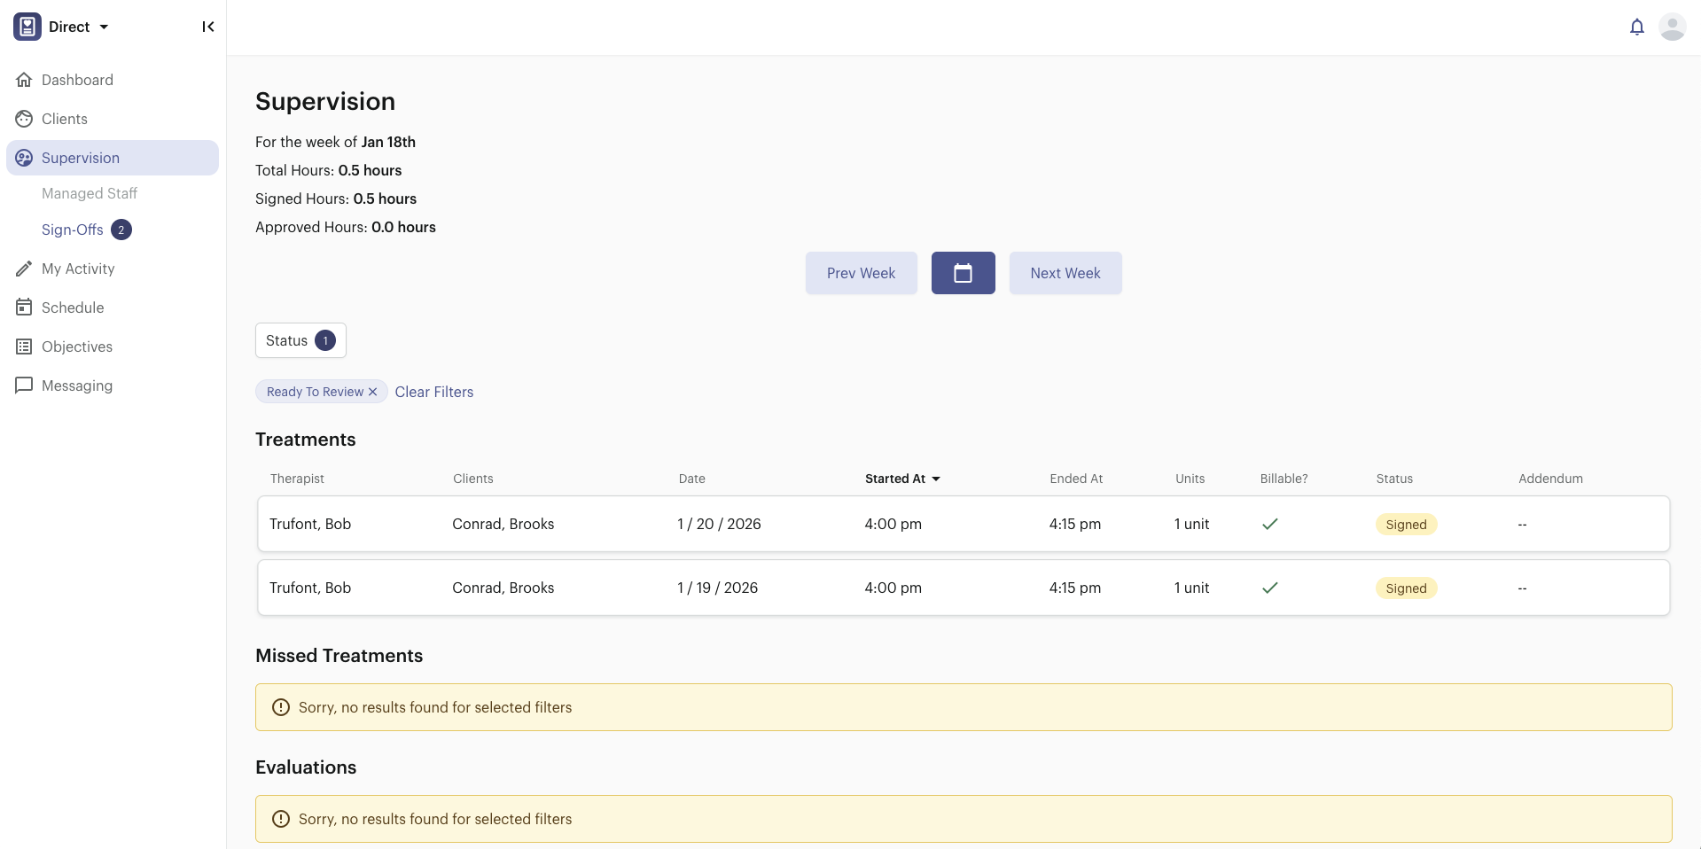Collapse the sidebar with arrow icon
Viewport: 1701px width, 849px height.
208,27
